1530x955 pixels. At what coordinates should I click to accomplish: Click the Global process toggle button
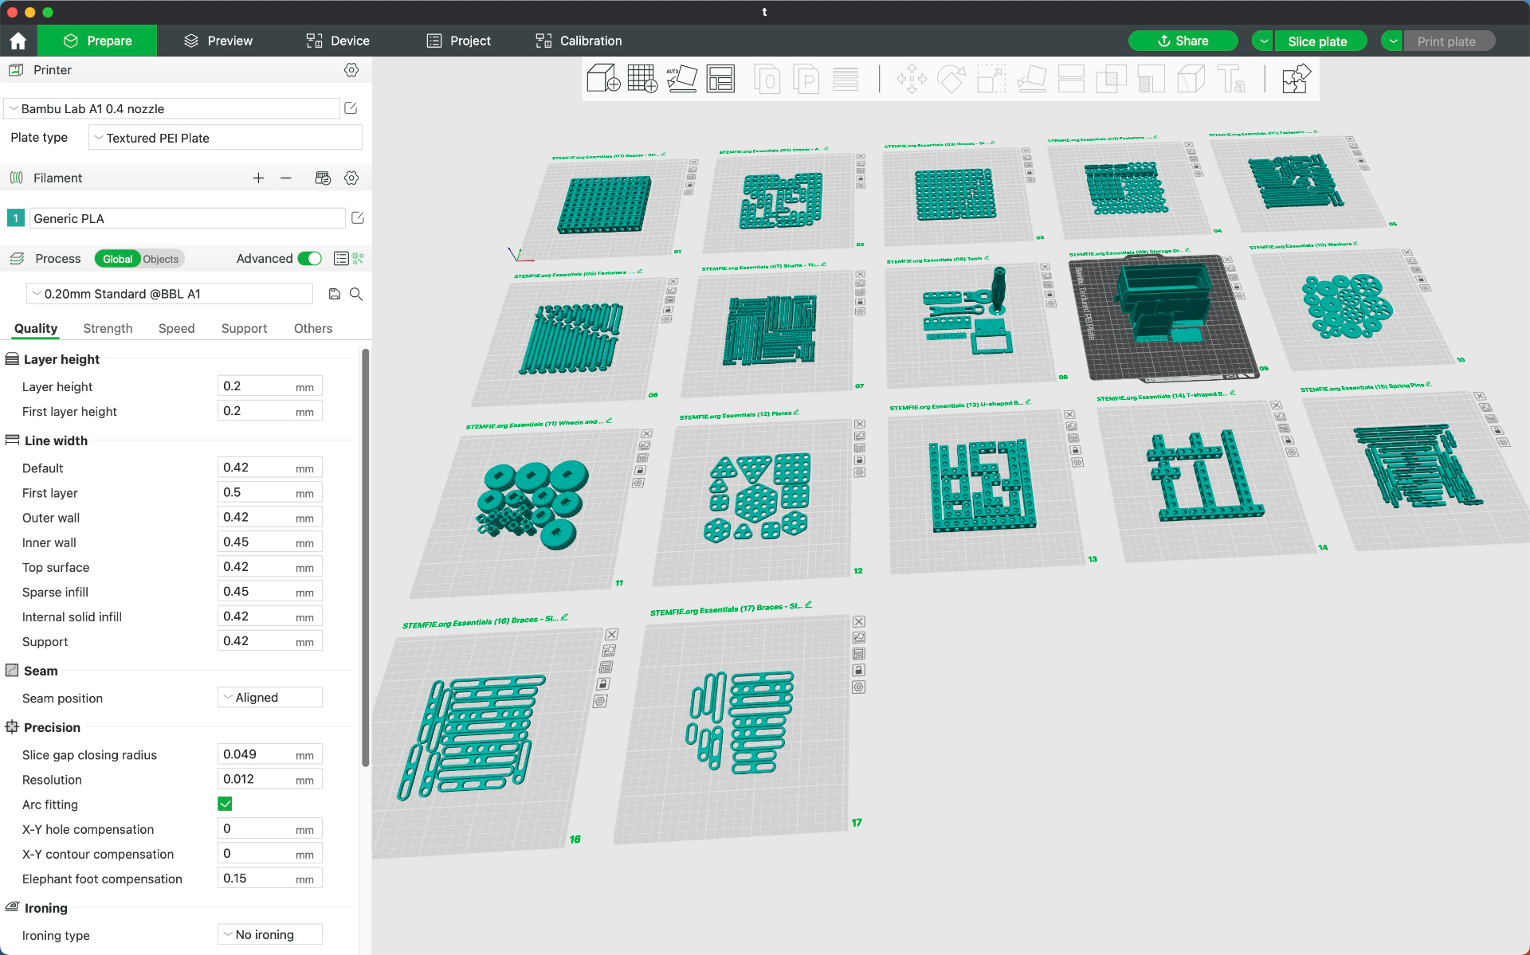tap(116, 259)
